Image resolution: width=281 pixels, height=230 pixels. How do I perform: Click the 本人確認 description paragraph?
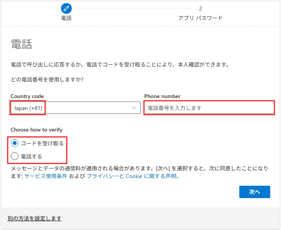pos(120,65)
